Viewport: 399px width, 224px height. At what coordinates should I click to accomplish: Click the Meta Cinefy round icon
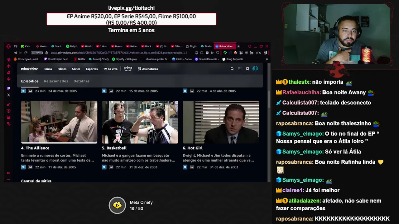pyautogui.click(x=117, y=205)
